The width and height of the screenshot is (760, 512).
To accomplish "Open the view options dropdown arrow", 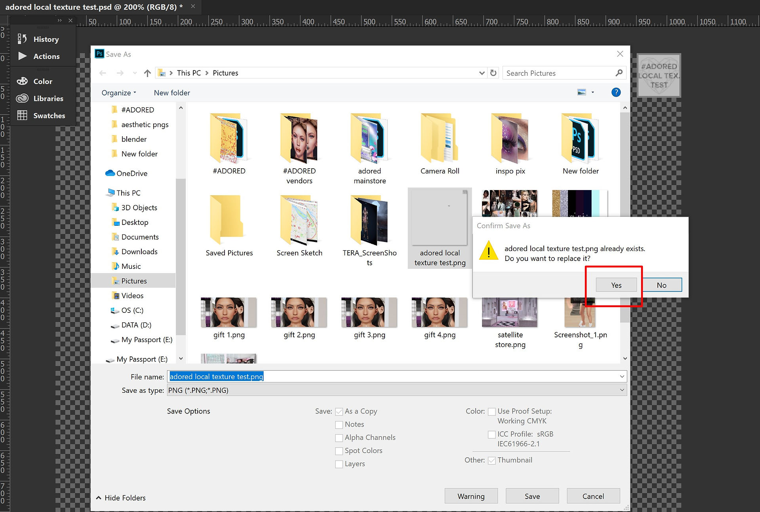I will [592, 92].
